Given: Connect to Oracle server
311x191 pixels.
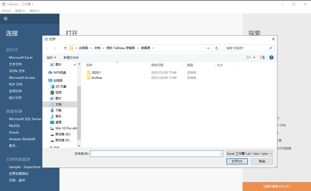Looking at the screenshot, I should (x=14, y=132).
